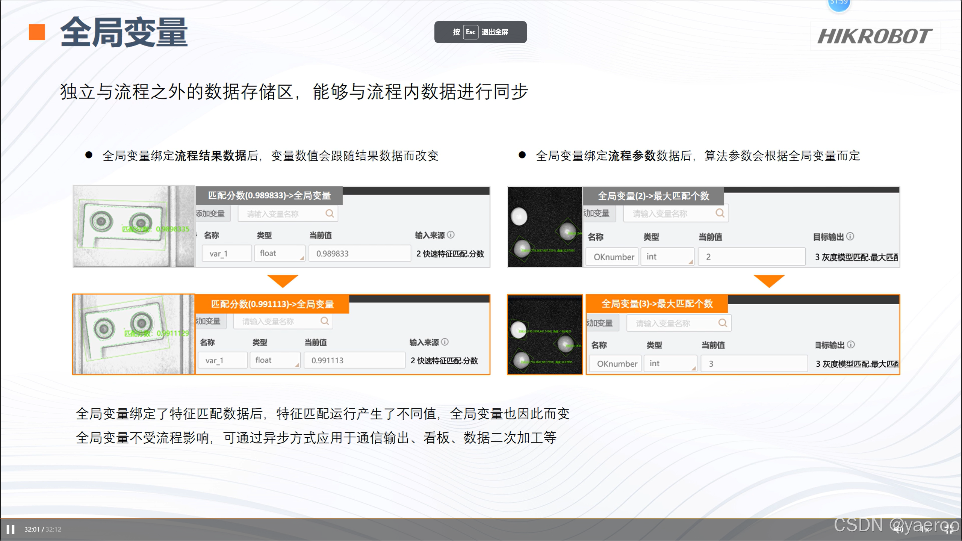Select the 全局变量(3)->最大匹配个数 orange tab
Image resolution: width=962 pixels, height=541 pixels.
tap(656, 304)
